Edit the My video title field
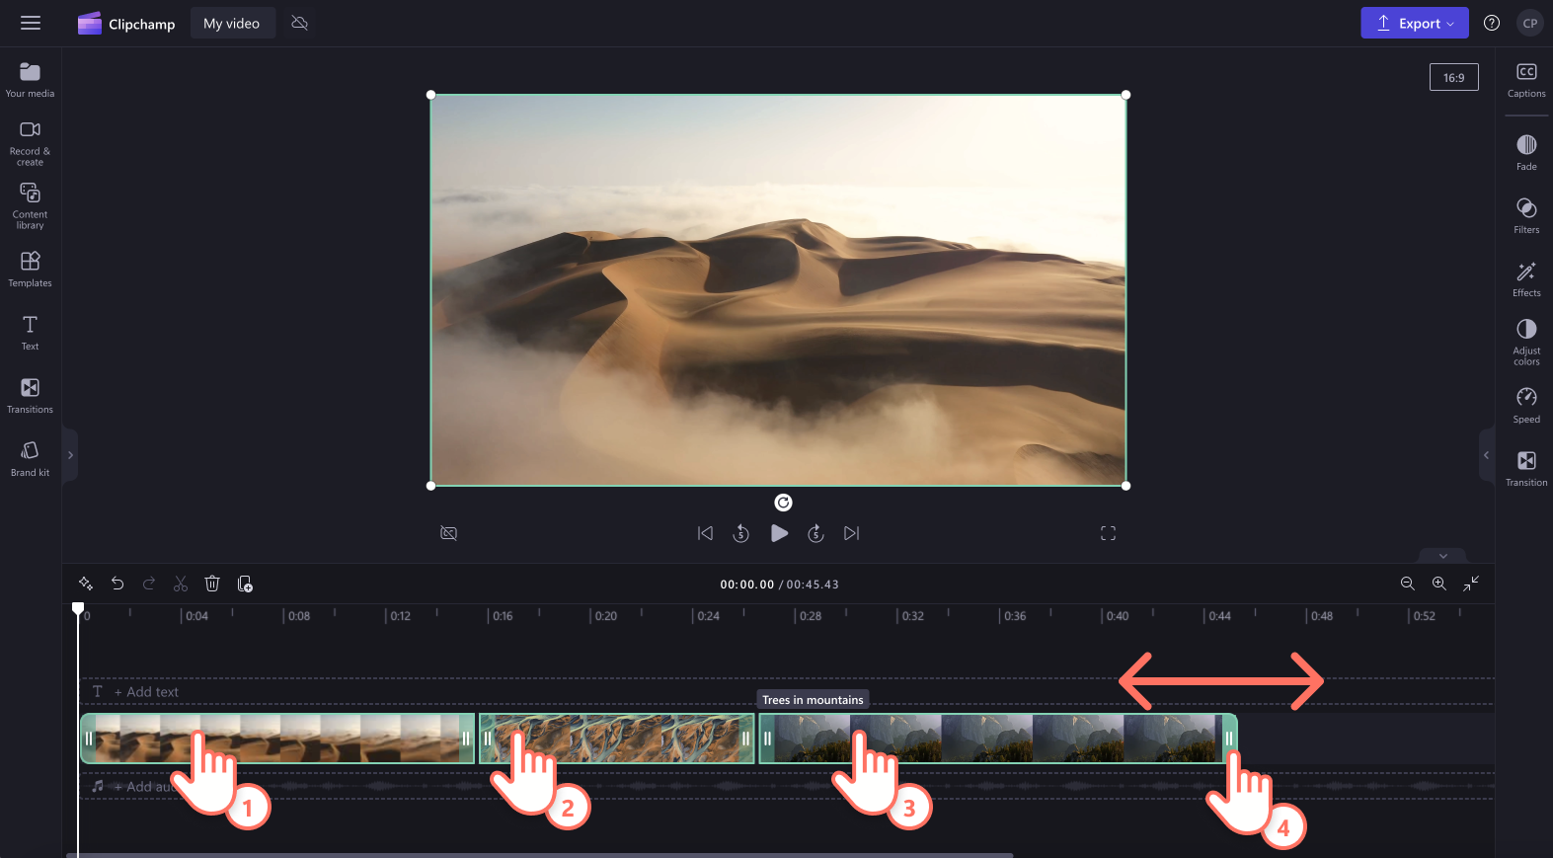Screen dimensions: 1553x858 (232, 24)
